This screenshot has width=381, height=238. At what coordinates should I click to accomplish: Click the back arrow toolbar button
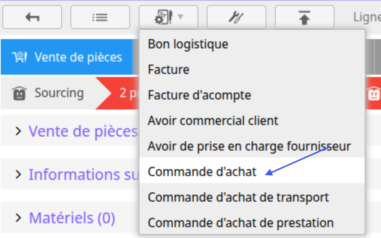pos(32,17)
